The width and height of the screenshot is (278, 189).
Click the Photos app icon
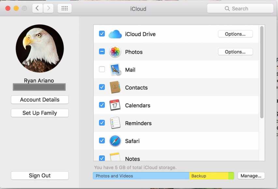point(115,51)
